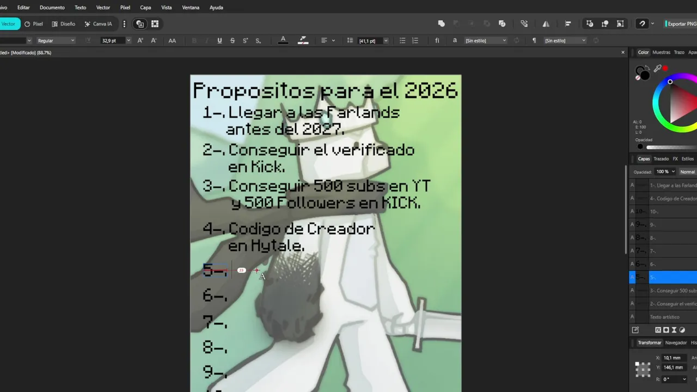Open the text fill color swatch
697x392 pixels.
coord(283,40)
